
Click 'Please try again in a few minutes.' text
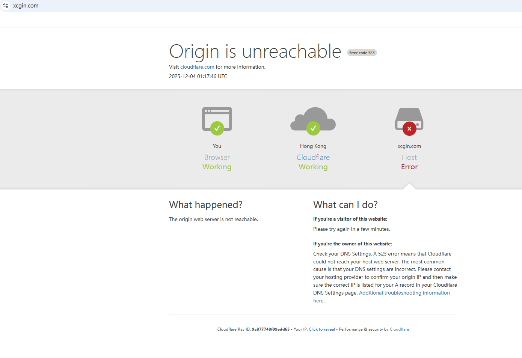coord(352,229)
